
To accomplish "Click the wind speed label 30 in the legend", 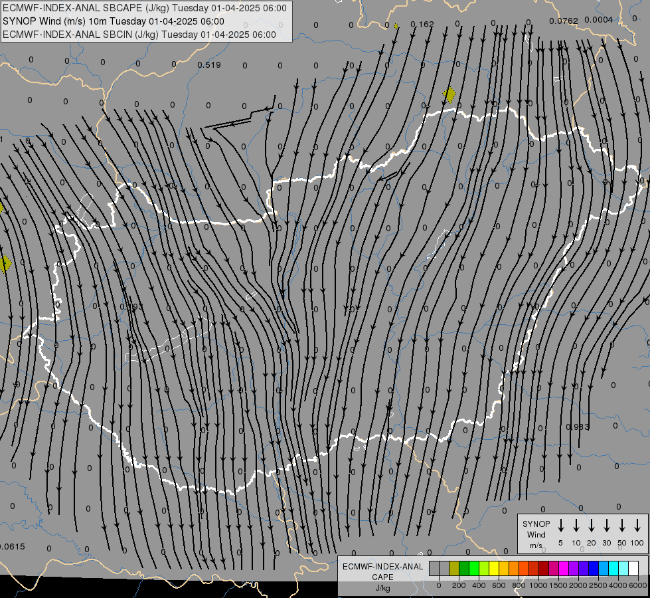I will [606, 543].
